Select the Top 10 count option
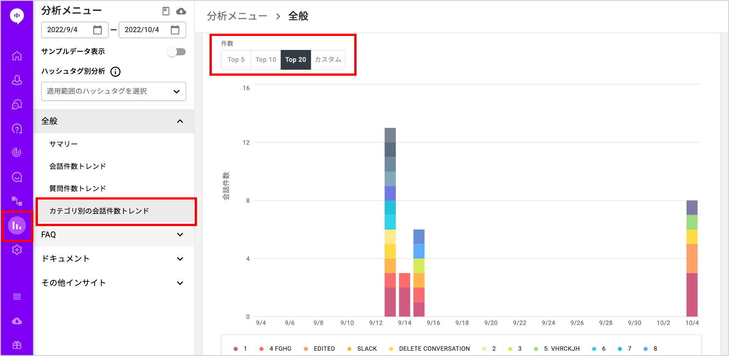 (266, 60)
